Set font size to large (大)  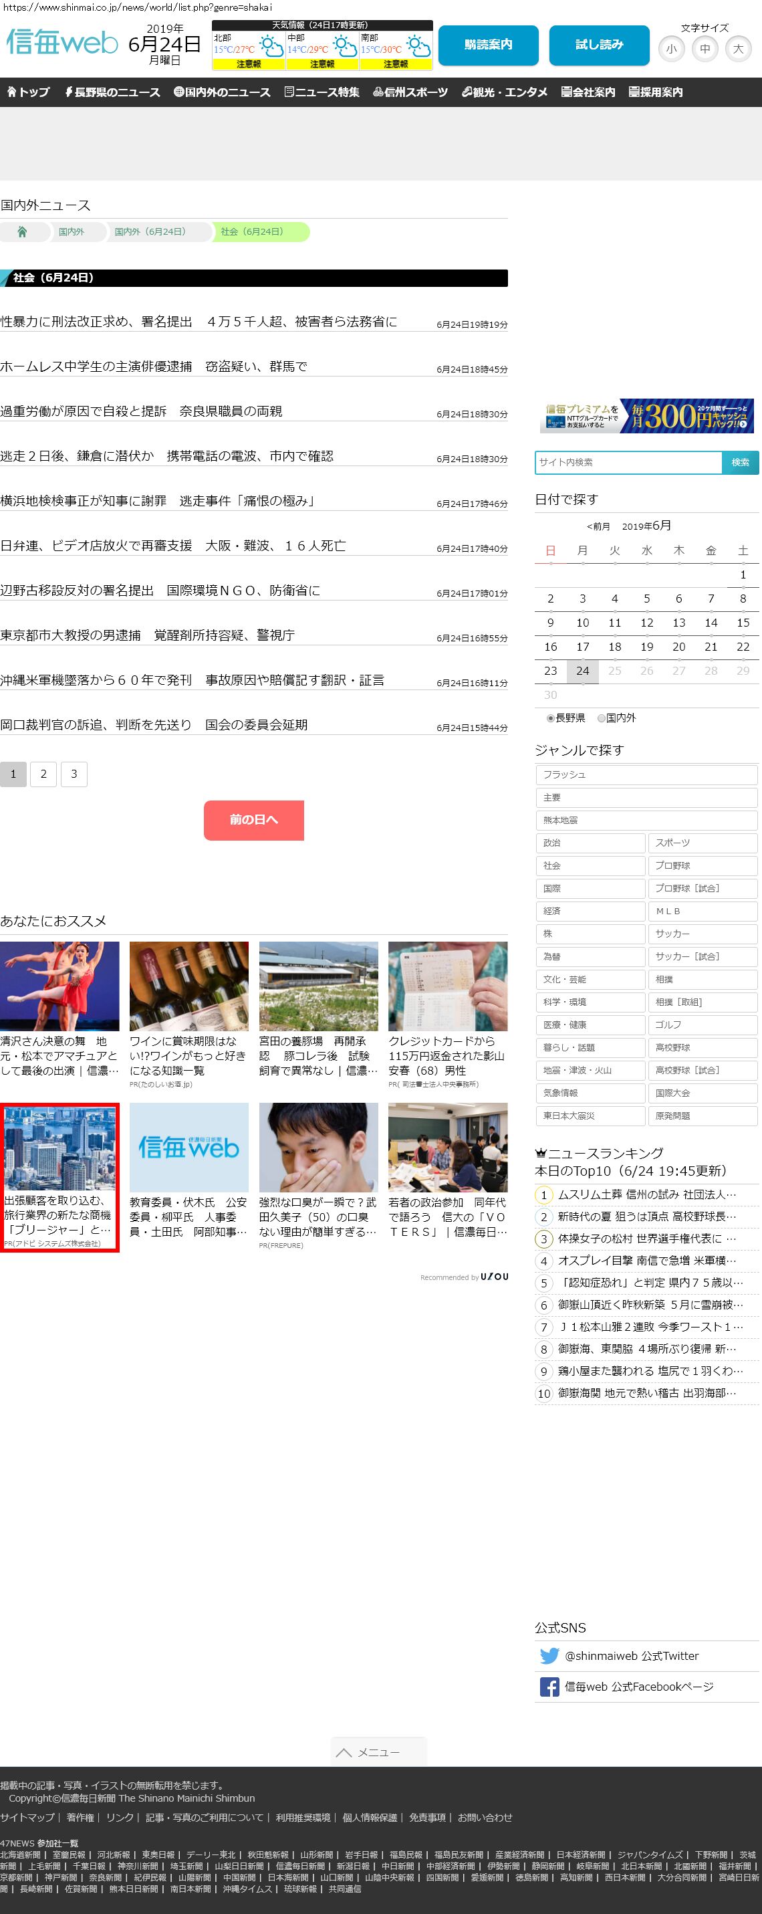pyautogui.click(x=737, y=49)
